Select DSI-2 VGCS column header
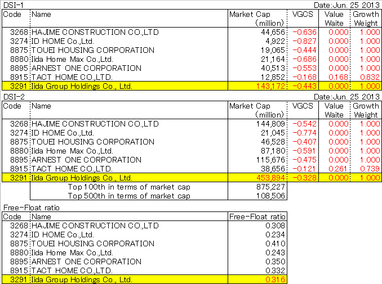Screen dimensions: 382x284 pos(303,106)
